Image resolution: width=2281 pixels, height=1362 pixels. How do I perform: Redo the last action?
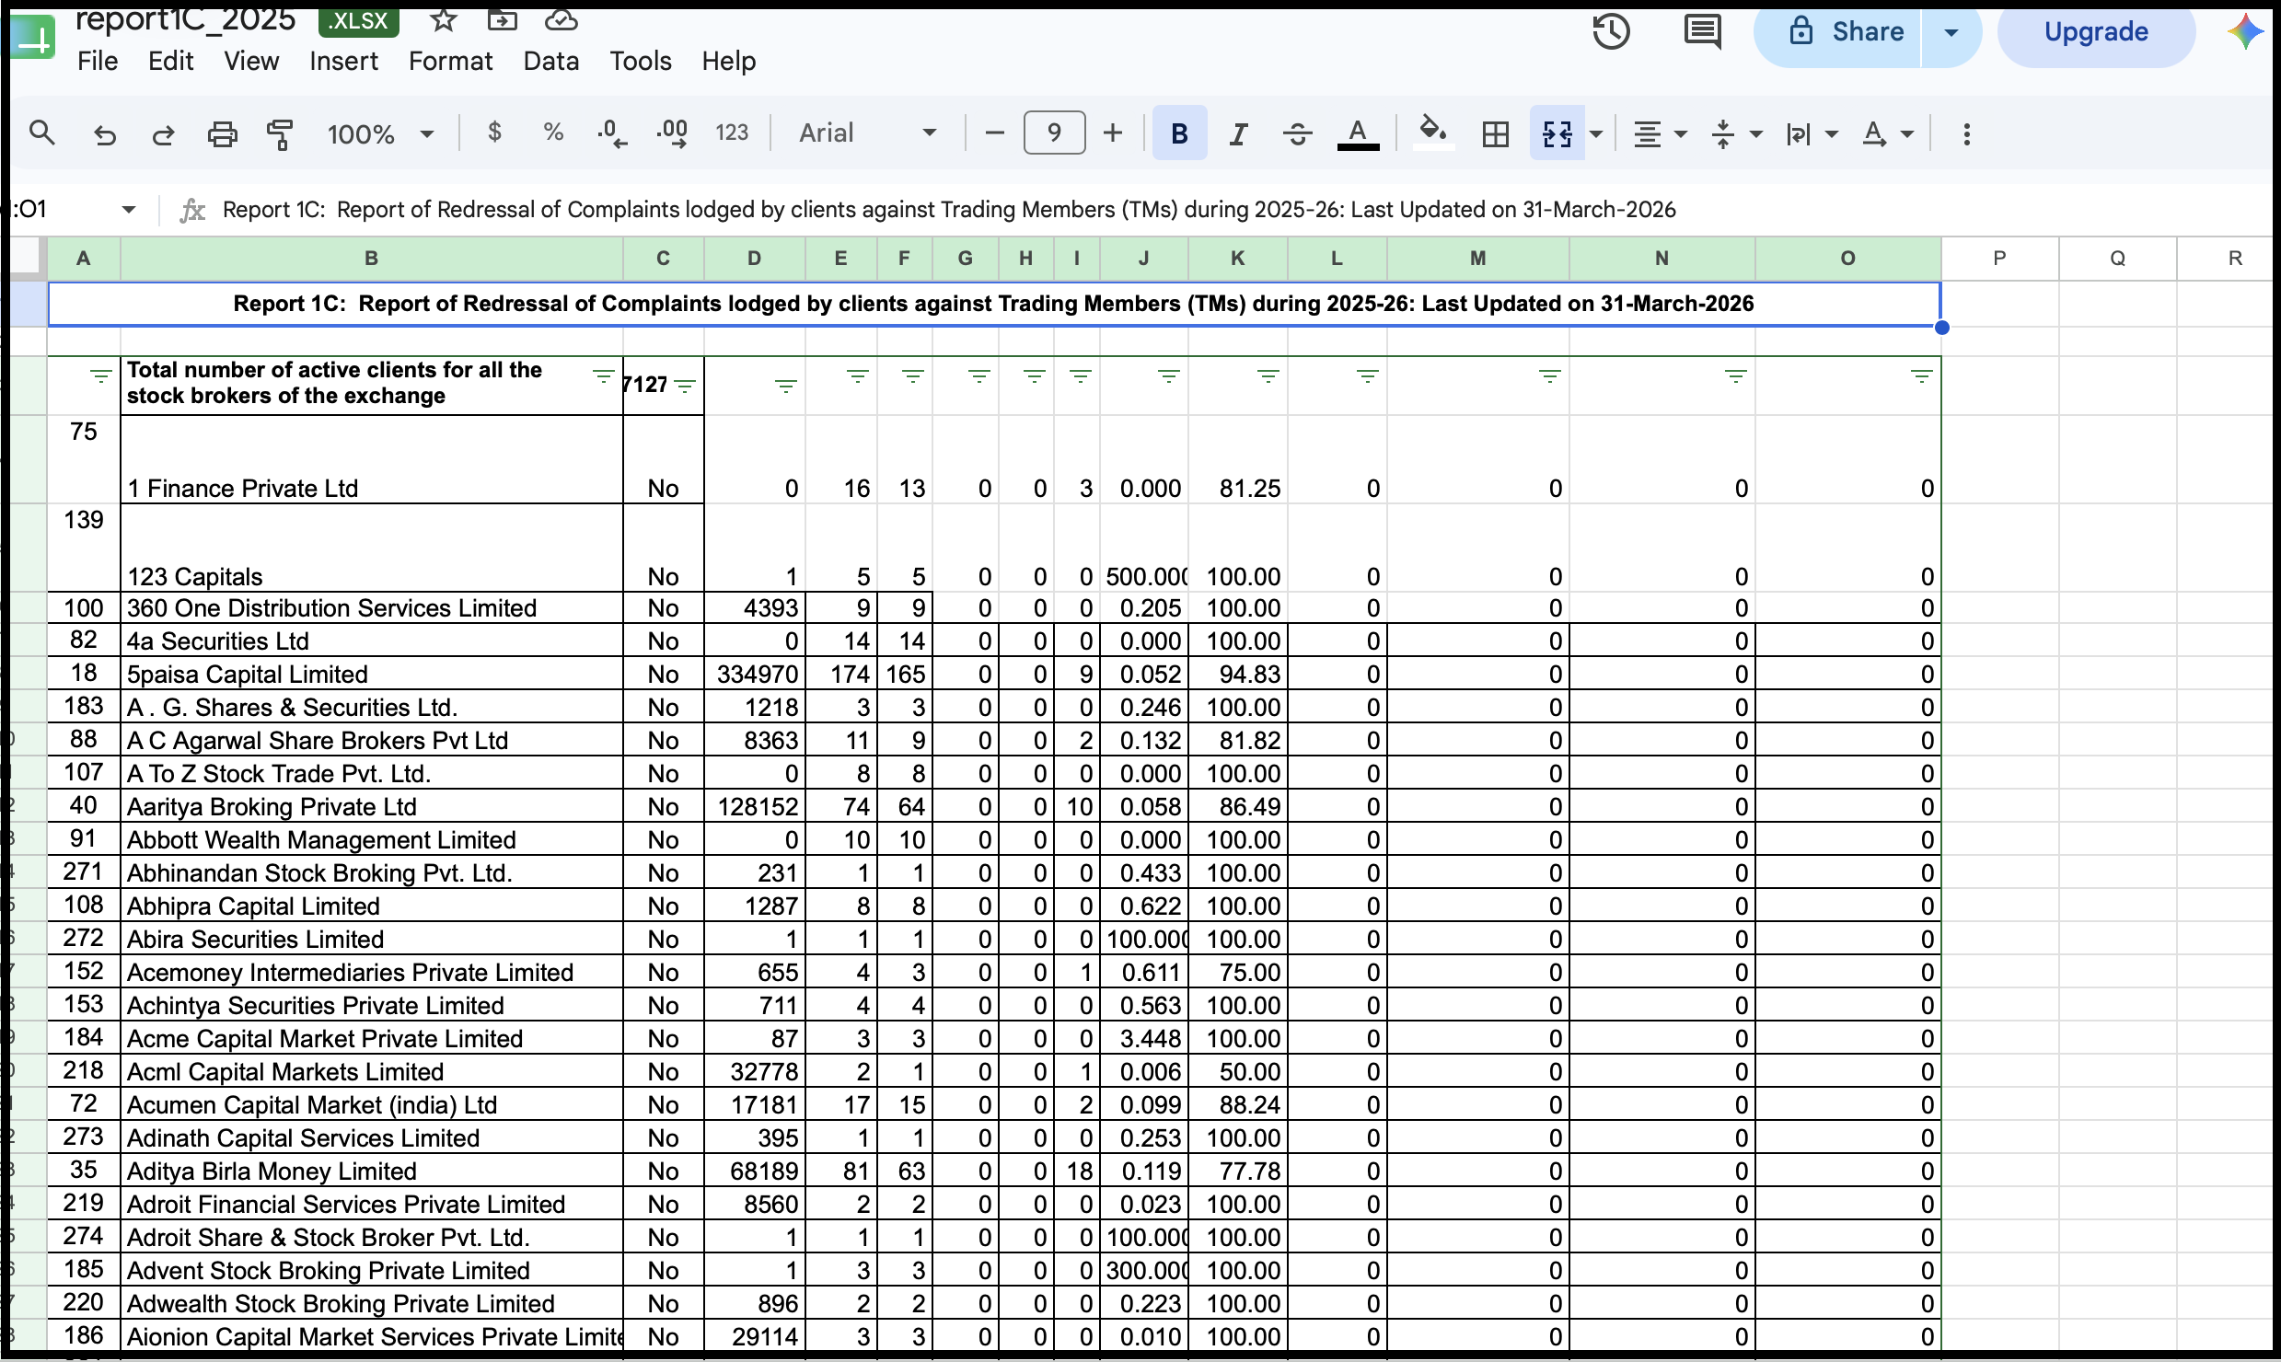(163, 134)
